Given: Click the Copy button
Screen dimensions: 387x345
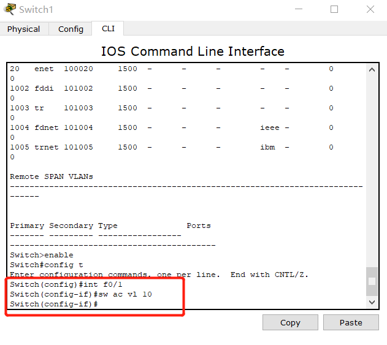Looking at the screenshot, I should [290, 322].
